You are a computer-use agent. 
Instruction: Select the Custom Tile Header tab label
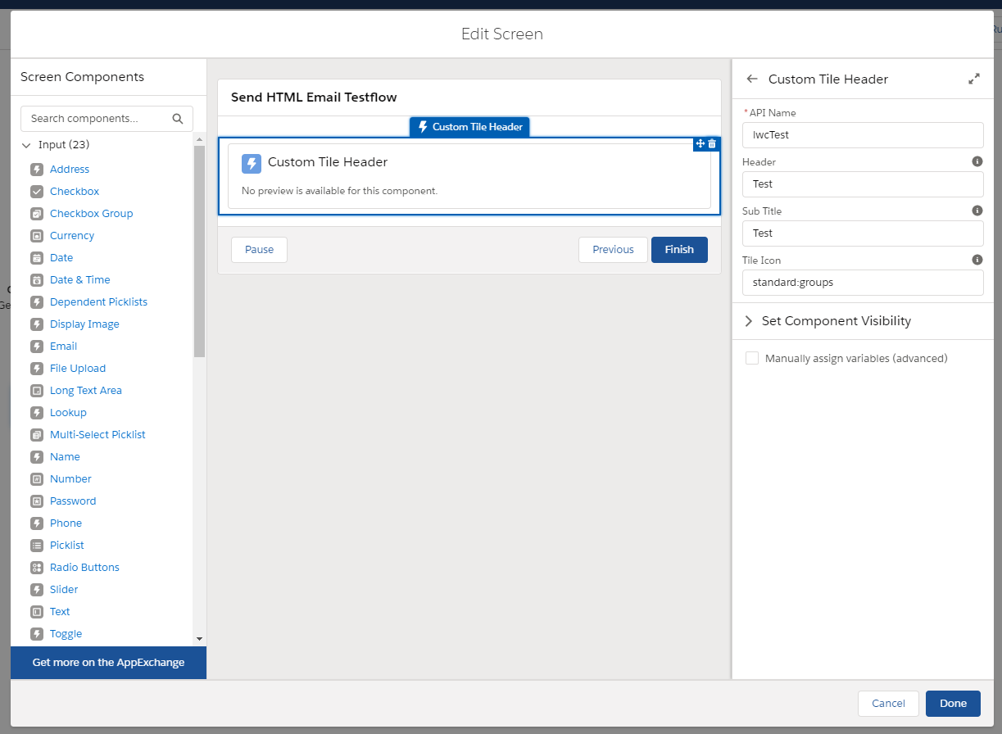[x=470, y=127]
